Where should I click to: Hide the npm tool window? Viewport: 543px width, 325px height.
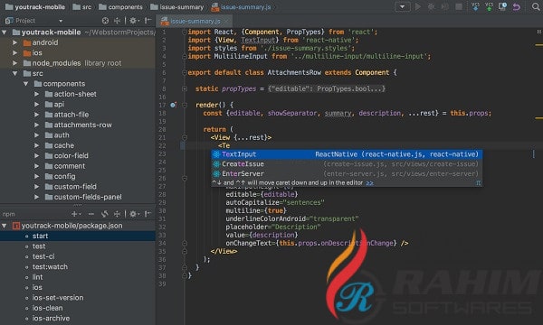(148, 214)
